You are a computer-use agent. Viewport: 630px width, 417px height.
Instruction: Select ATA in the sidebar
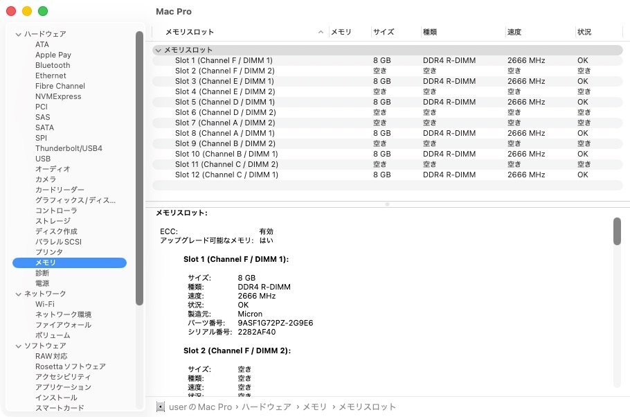pyautogui.click(x=42, y=44)
